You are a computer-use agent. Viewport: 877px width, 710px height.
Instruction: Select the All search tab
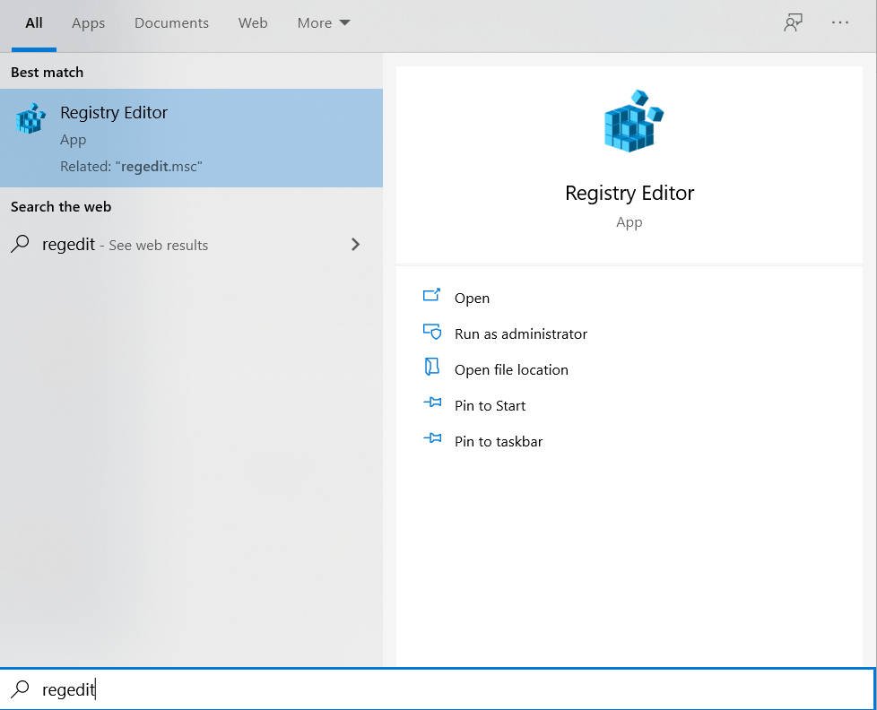34,23
